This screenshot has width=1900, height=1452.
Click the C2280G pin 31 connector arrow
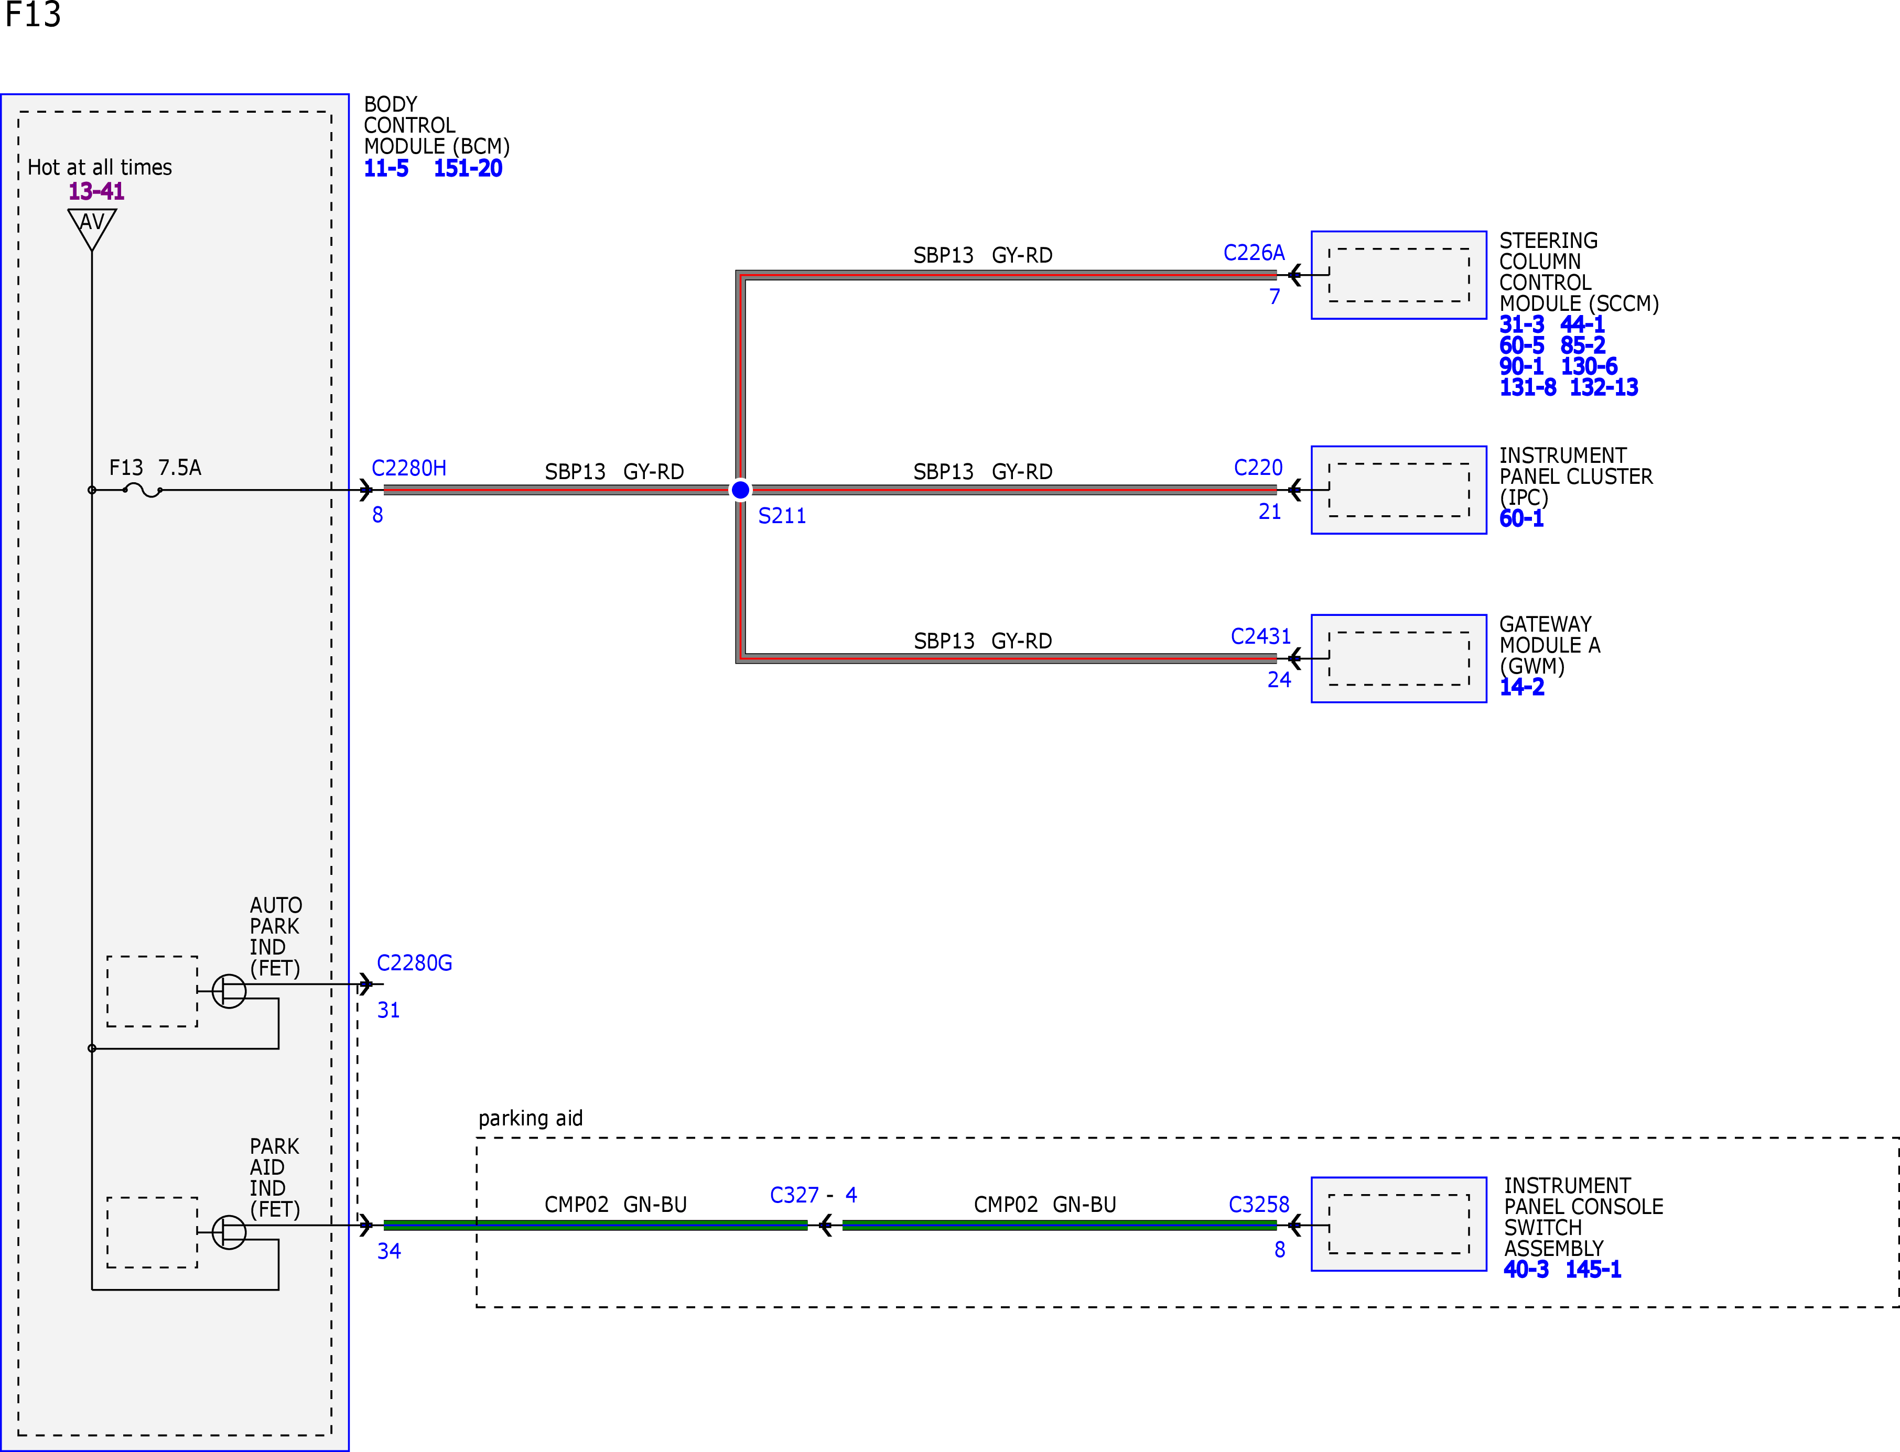coord(365,984)
